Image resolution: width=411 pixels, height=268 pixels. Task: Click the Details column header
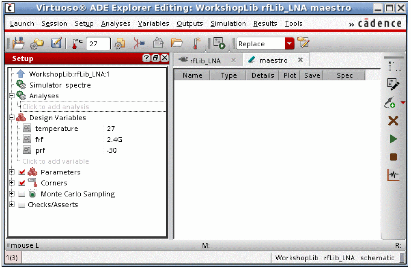(x=263, y=76)
